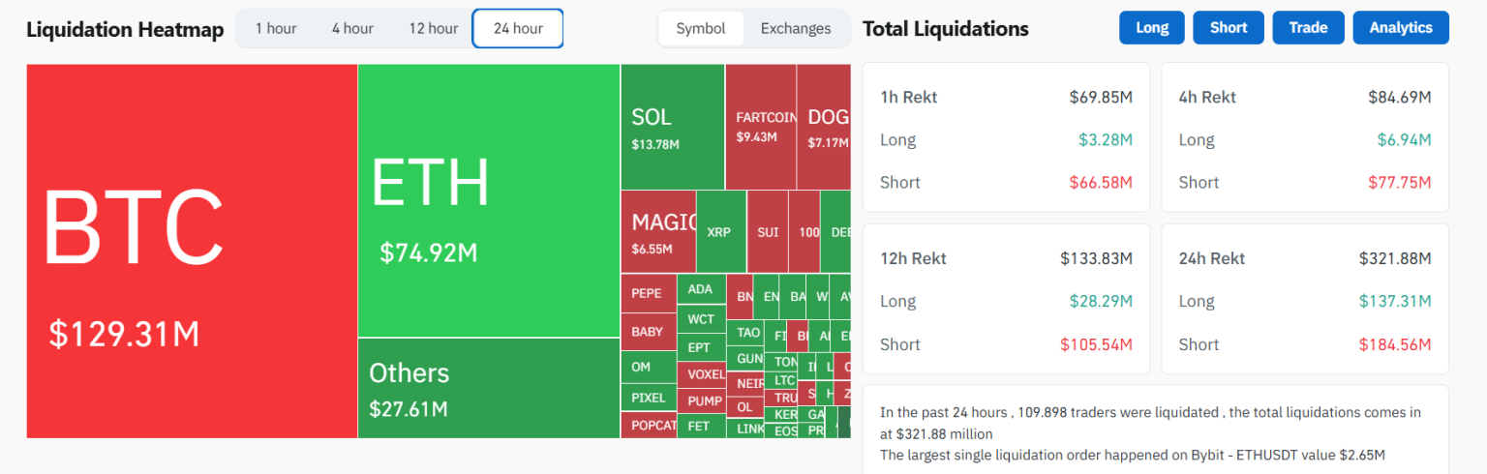Select the MAGIC $6.55M tile
This screenshot has height=474, width=1487.
pyautogui.click(x=658, y=232)
